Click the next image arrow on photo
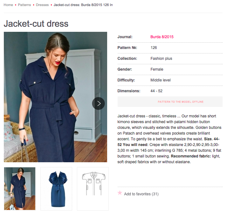Viewport: 227px width, 216px height. (99, 103)
